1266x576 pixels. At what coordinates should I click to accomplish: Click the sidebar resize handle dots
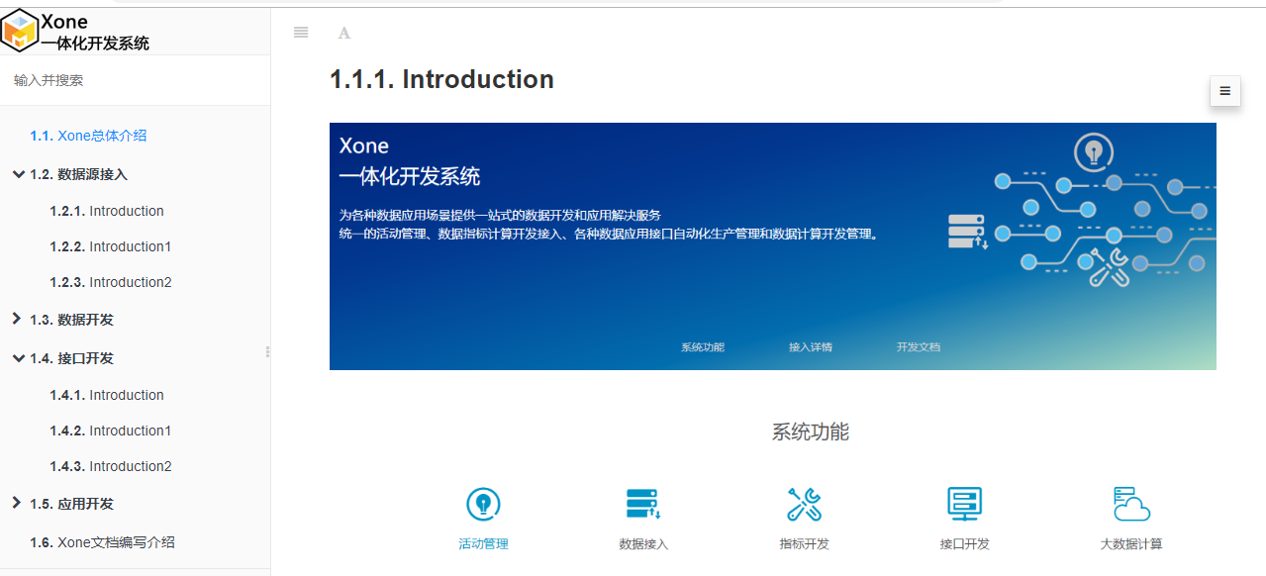(267, 351)
